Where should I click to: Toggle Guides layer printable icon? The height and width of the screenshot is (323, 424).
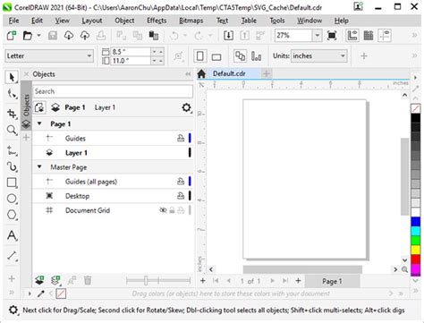point(181,138)
